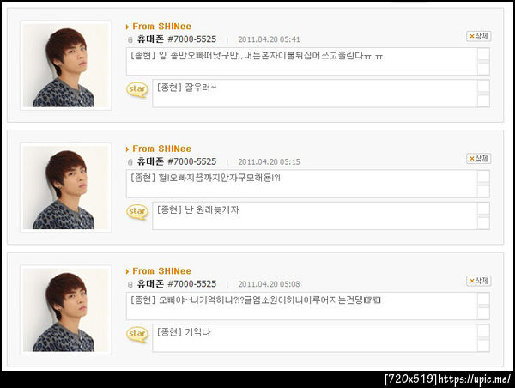
Task: Open the profile photo in the 05:08 message
Action: point(66,310)
